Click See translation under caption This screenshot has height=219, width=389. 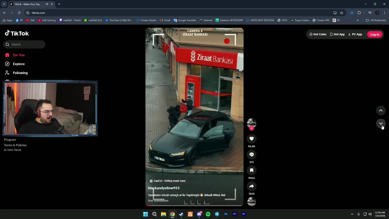coord(158,200)
